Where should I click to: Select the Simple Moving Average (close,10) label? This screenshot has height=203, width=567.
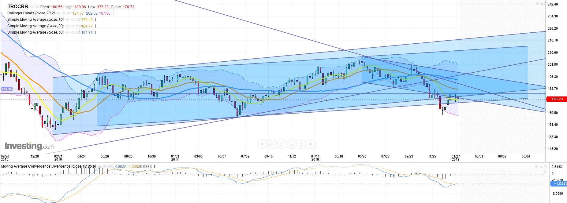tap(35, 20)
